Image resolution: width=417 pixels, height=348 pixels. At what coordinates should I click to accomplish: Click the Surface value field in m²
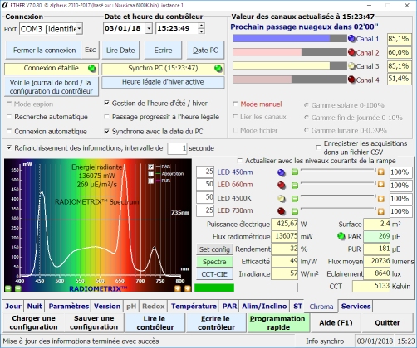click(377, 224)
